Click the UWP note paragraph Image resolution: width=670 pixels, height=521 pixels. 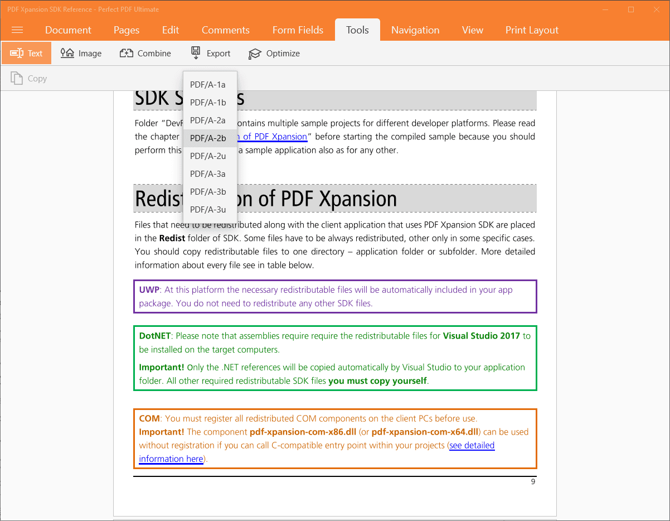(335, 297)
